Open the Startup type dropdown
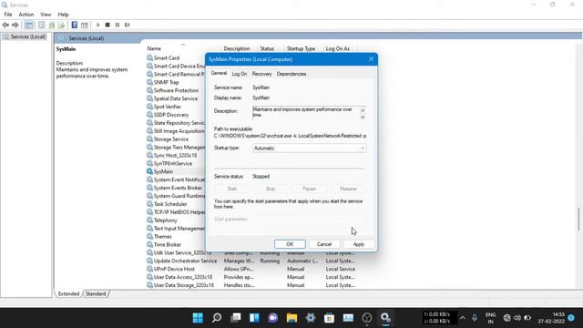 pyautogui.click(x=309, y=148)
